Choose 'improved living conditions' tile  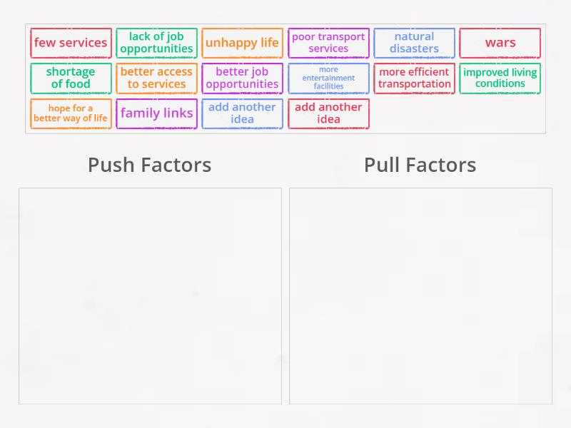[x=500, y=78]
